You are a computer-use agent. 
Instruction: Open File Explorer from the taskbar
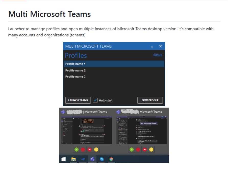[x=73, y=159]
